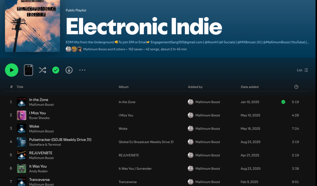This screenshot has width=317, height=186.
Task: Open the Electronic Indie playlist cover art
Action: 33,26
